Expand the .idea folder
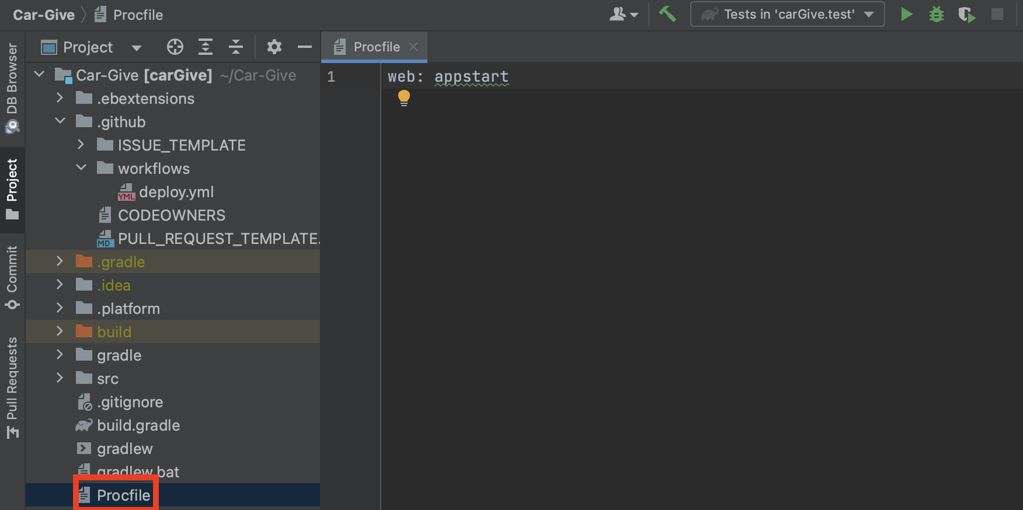This screenshot has width=1023, height=510. [60, 285]
